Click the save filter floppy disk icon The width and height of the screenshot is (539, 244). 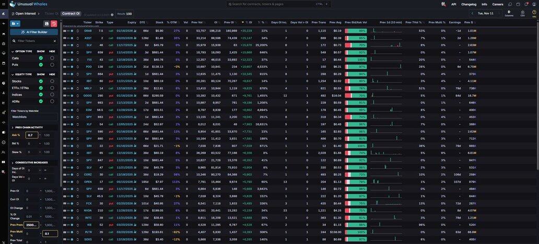46,23
